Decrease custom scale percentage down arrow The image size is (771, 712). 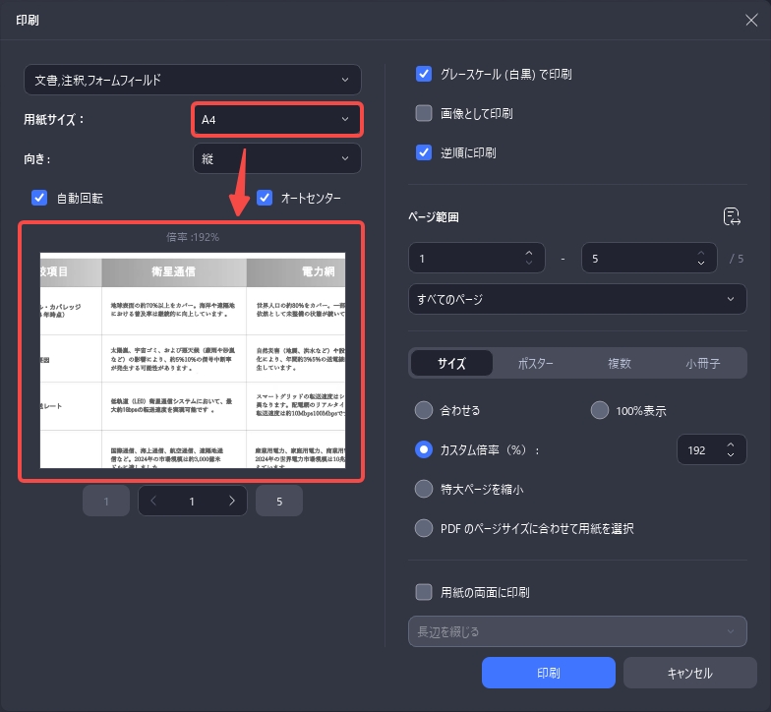point(731,454)
